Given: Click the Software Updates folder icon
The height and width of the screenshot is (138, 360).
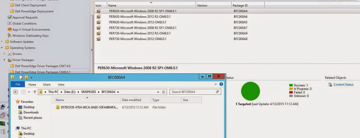Looking at the screenshot, I should coord(7,42).
